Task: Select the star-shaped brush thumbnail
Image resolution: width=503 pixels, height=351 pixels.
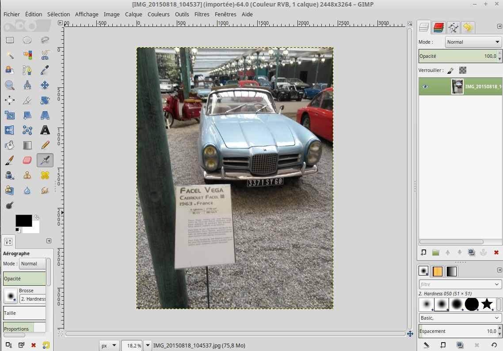Action: point(487,304)
